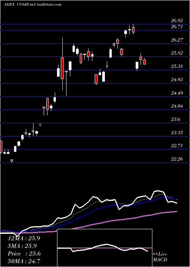The image size is (190, 267).
Task: Click the 24.49 price level label
Action: pos(177,93)
